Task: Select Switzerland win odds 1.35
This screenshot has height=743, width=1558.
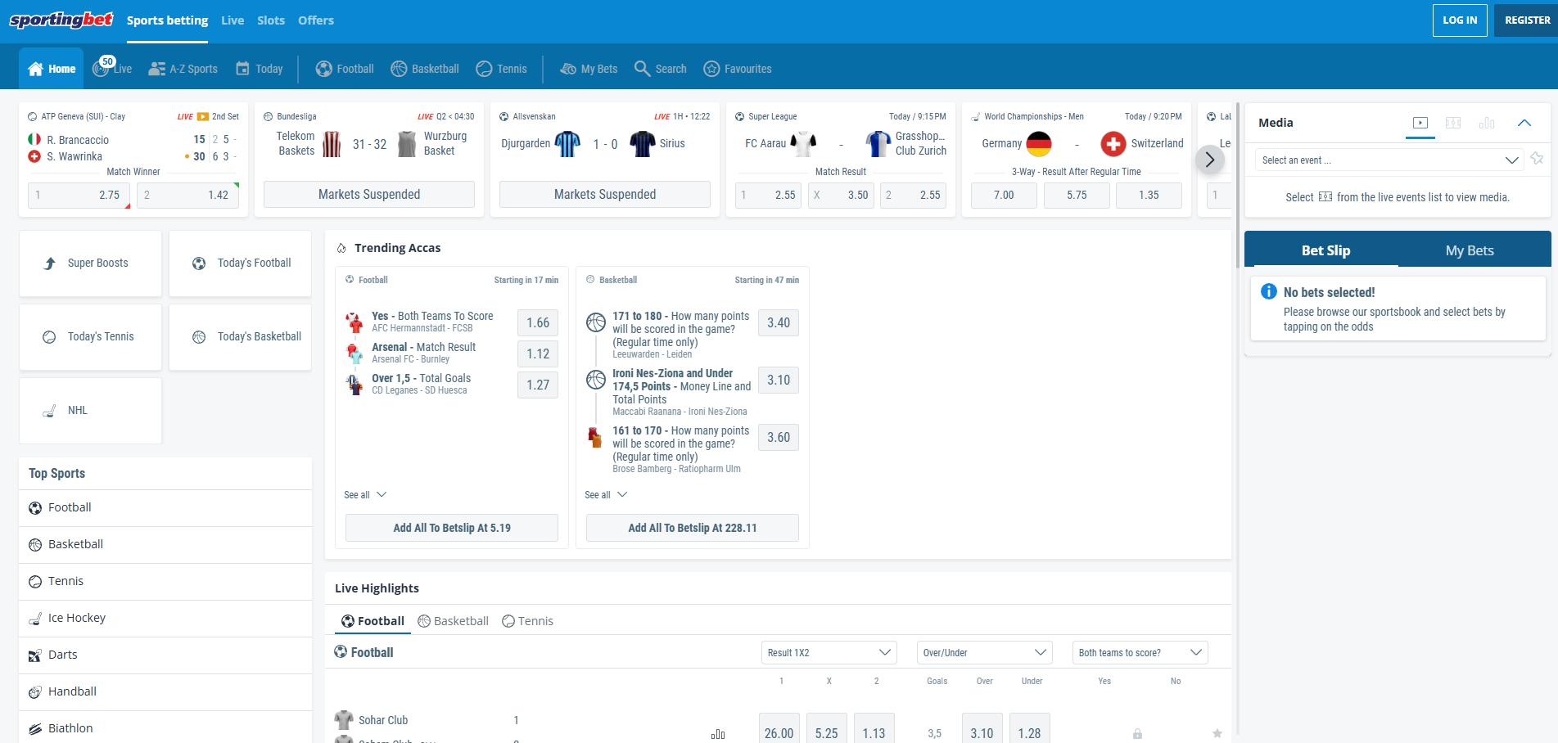Action: (x=1149, y=195)
